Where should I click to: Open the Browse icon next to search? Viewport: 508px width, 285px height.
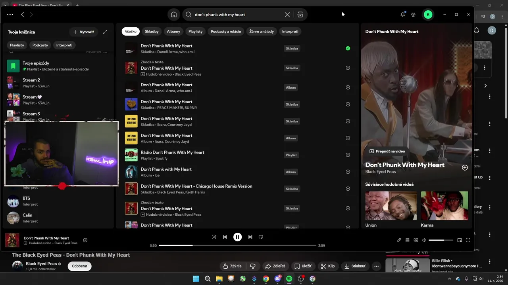[x=300, y=15]
